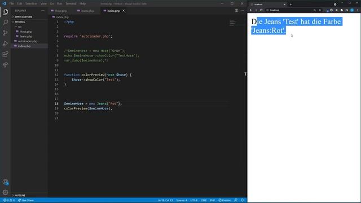Reload the localhost page in browser
This screenshot has width=361, height=203.
tap(261, 10)
